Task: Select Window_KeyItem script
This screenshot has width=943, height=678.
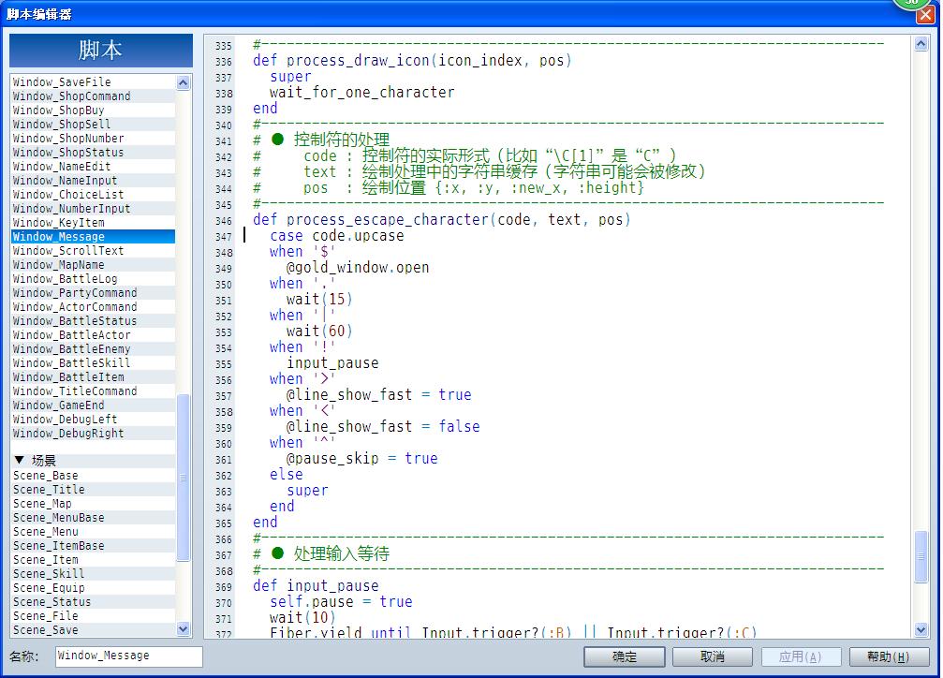Action: click(x=94, y=223)
